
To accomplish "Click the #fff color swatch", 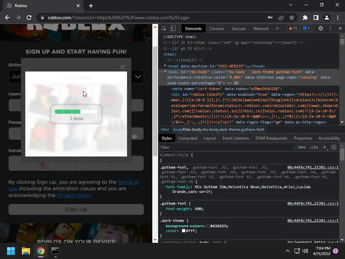I will coord(184,231).
